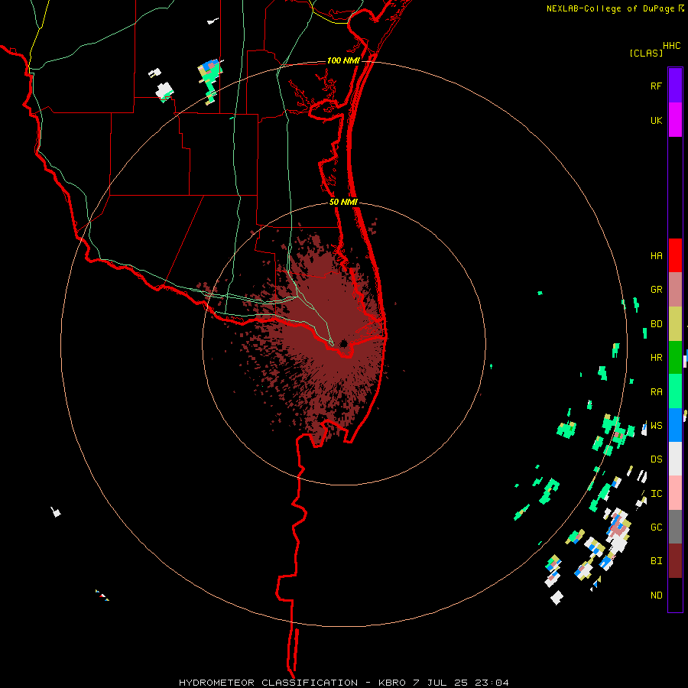Click the WS legend label text
This screenshot has width=688, height=688.
pyautogui.click(x=657, y=426)
